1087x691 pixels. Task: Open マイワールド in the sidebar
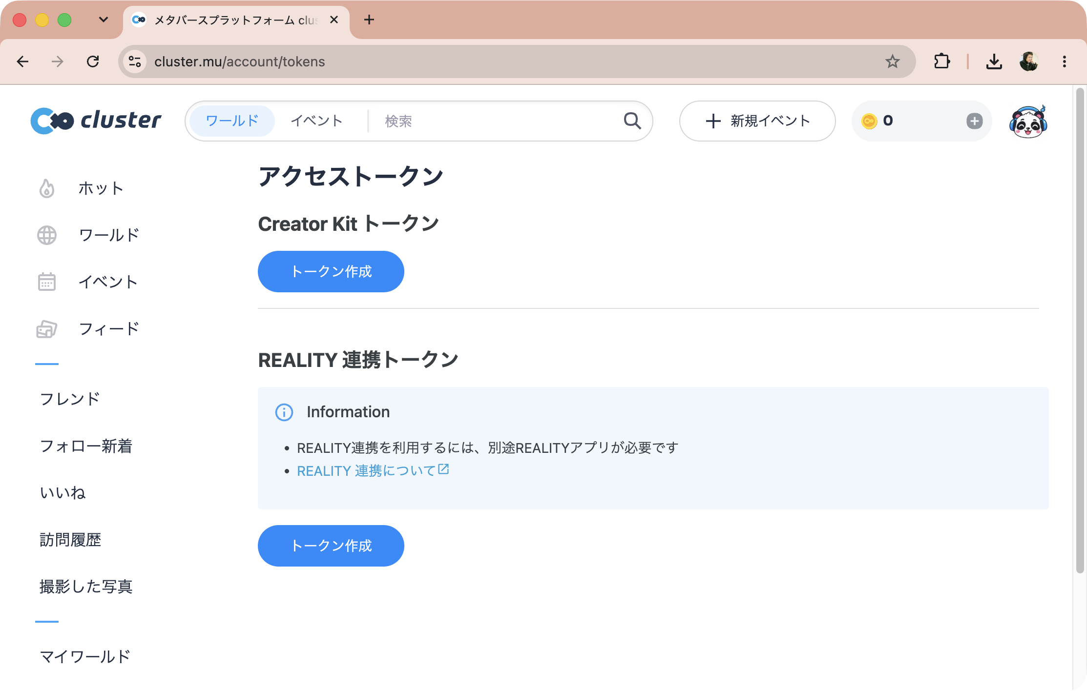point(85,657)
